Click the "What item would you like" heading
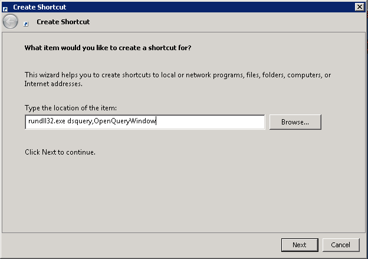 click(x=107, y=47)
